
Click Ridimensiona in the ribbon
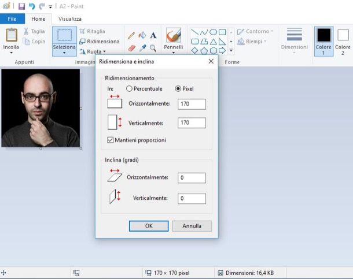100,42
